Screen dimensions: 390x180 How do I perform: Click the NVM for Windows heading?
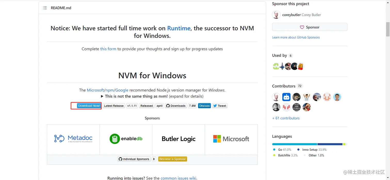coord(152,75)
